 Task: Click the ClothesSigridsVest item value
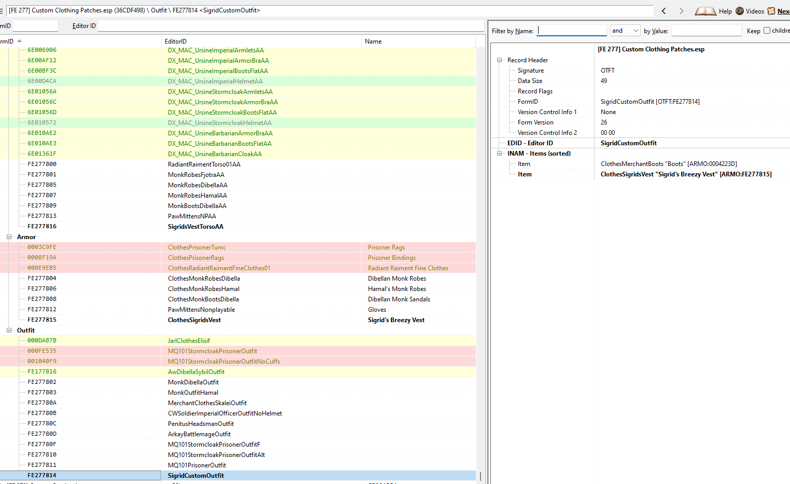[x=686, y=174]
